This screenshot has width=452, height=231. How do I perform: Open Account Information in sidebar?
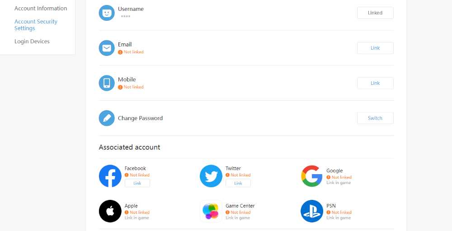(41, 8)
